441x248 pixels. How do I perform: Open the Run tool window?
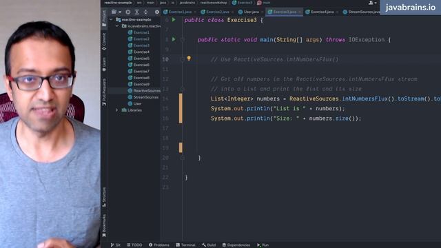click(263, 245)
